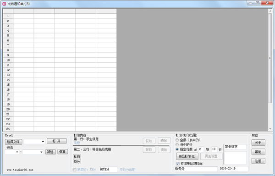The image size is (275, 176).
Task: Minimize the 成绩通知单打印 window
Action: point(250,3)
